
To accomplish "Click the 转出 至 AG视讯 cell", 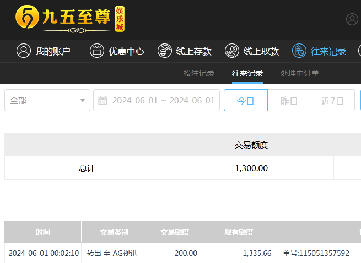I will coord(112,253).
